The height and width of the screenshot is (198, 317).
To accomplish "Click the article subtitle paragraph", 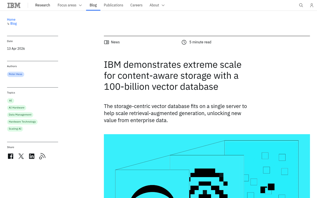I will (175, 113).
